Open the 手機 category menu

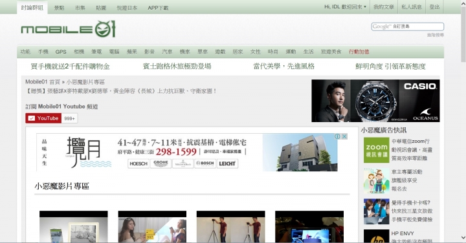point(43,52)
